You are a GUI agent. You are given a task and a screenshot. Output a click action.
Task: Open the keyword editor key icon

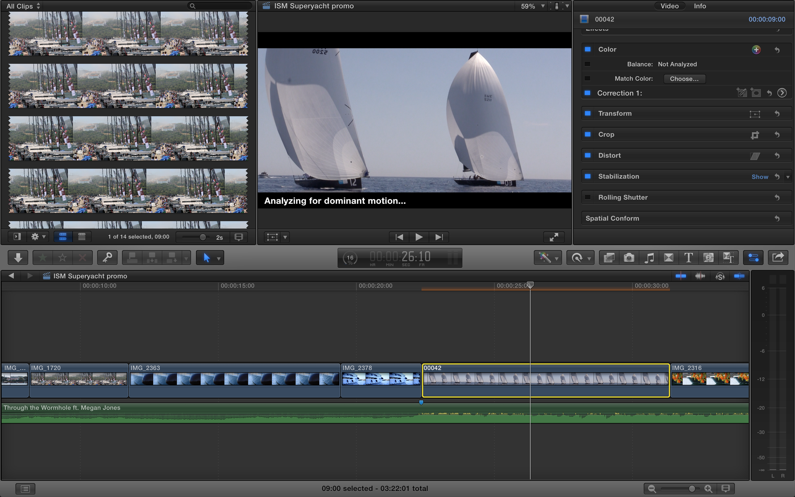tap(107, 258)
